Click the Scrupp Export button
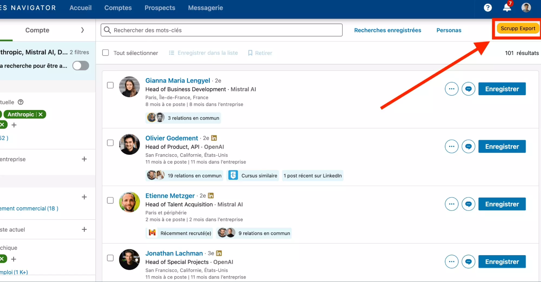541x282 pixels. coord(517,28)
